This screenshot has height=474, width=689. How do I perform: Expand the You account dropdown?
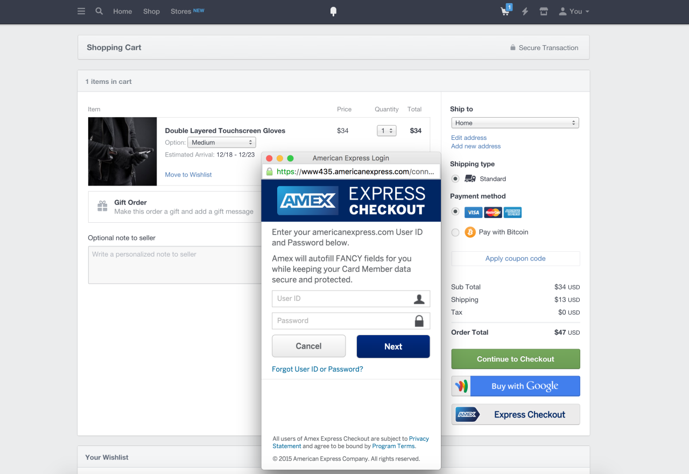[574, 11]
